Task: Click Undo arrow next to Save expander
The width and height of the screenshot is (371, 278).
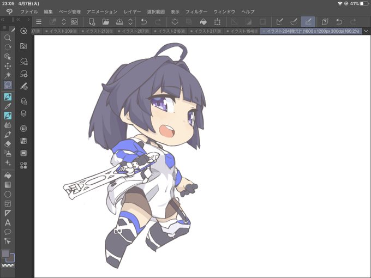Action: tap(143, 22)
